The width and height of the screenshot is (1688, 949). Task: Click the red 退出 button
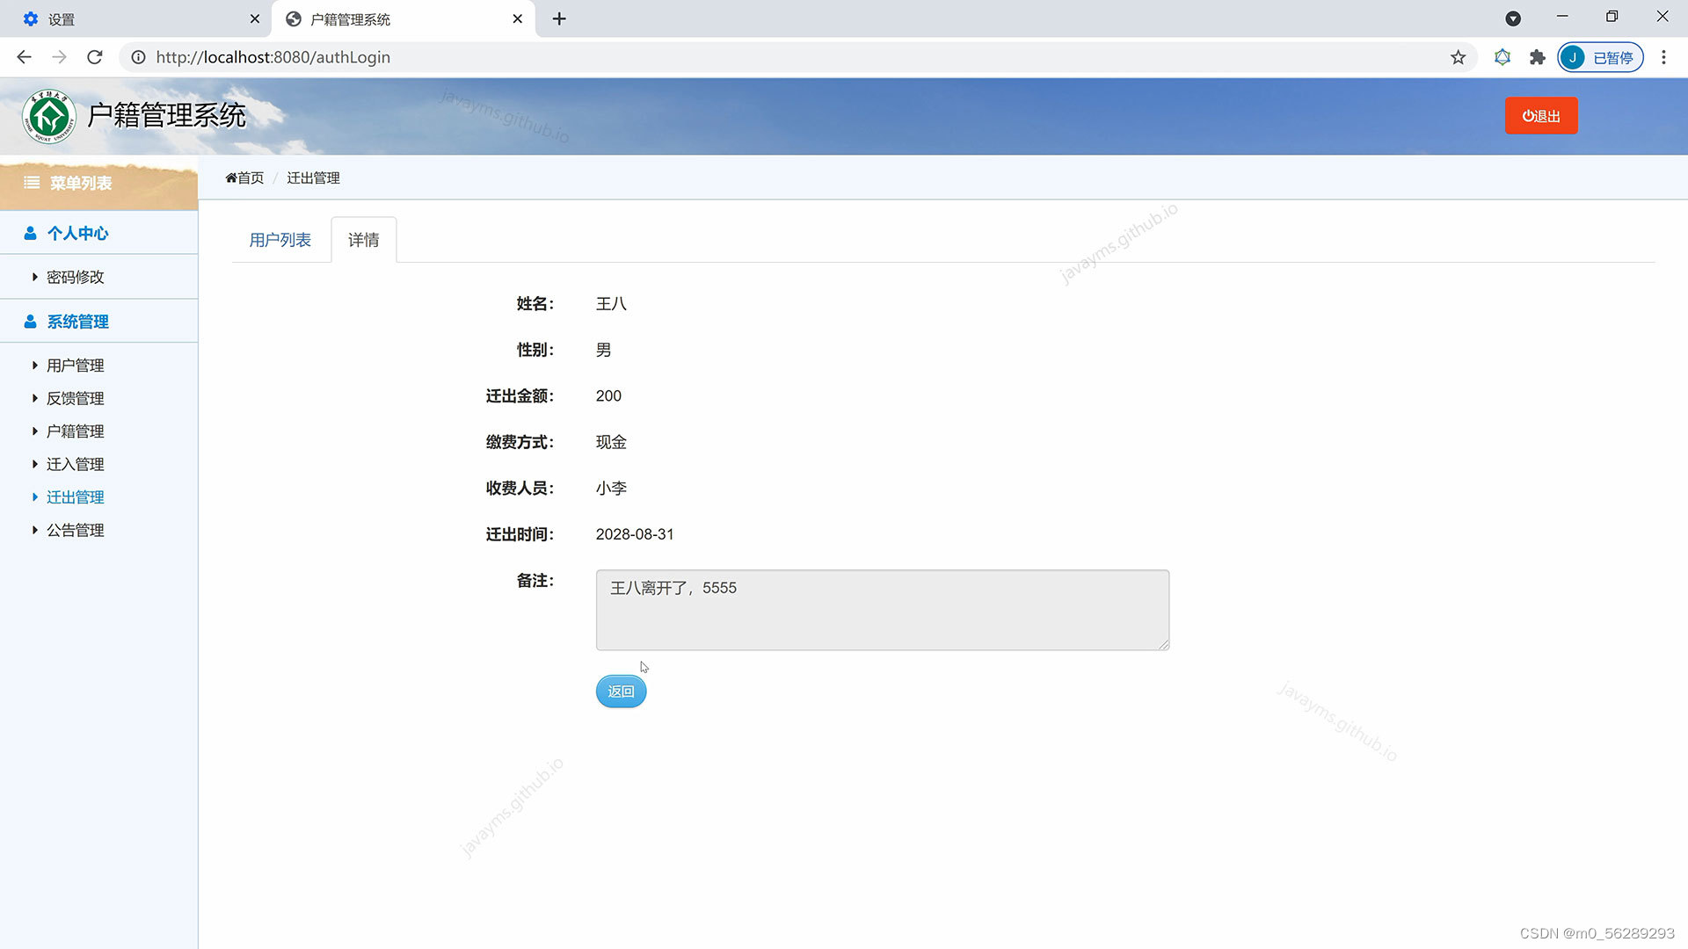1540,116
